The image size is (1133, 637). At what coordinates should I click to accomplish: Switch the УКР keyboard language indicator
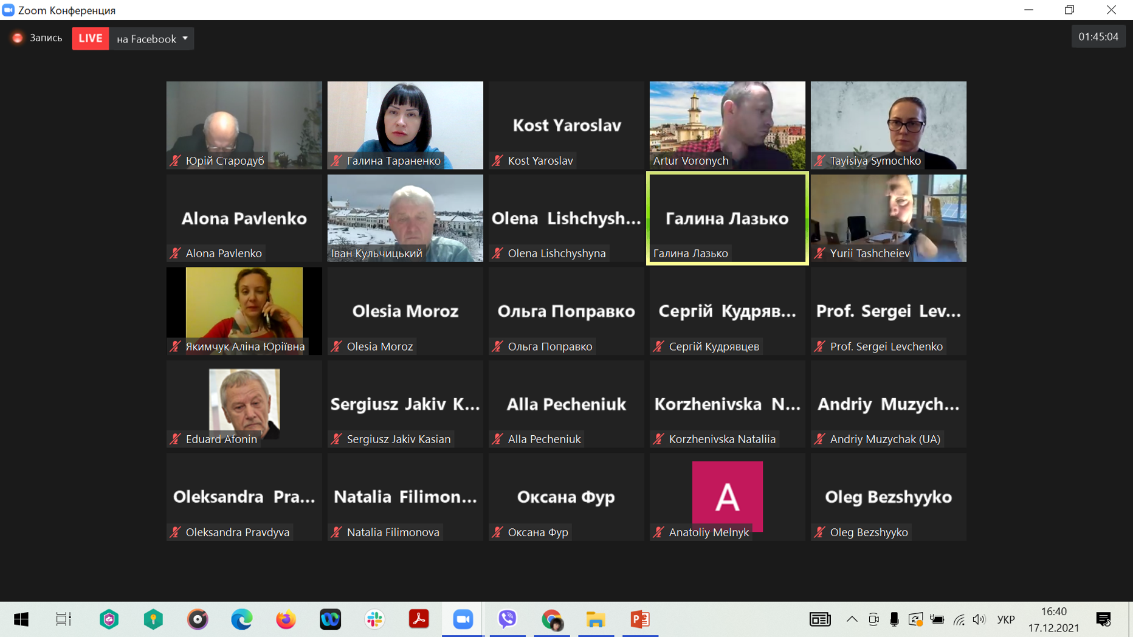click(1006, 619)
